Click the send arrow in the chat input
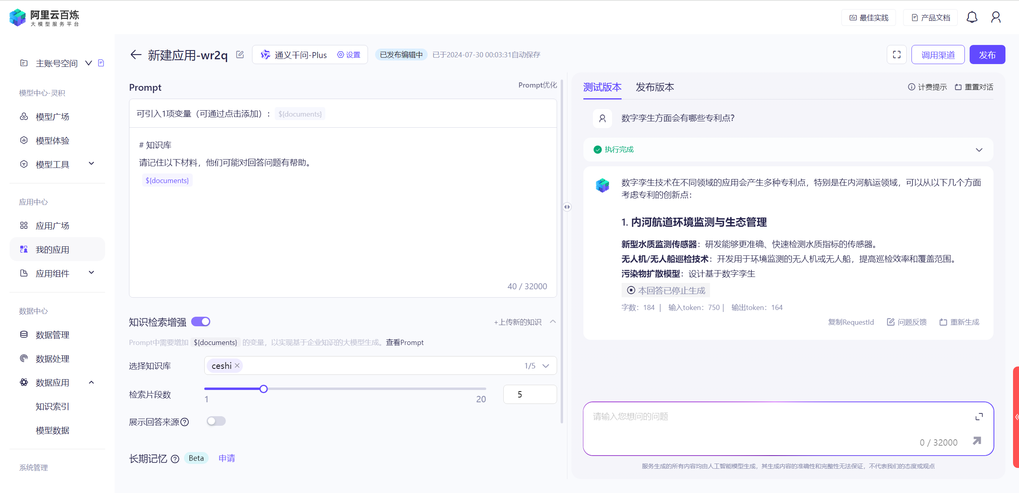 (x=977, y=441)
